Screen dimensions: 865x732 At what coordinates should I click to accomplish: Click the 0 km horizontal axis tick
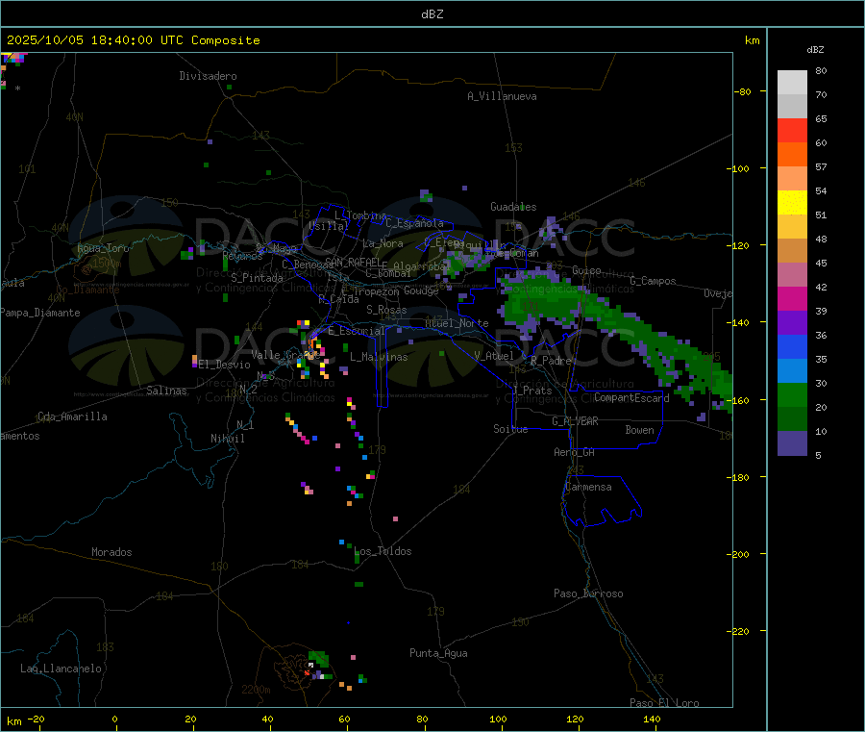click(x=114, y=719)
